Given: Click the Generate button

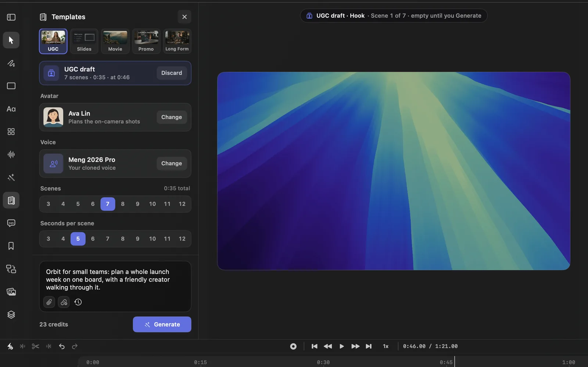Looking at the screenshot, I should (x=162, y=324).
